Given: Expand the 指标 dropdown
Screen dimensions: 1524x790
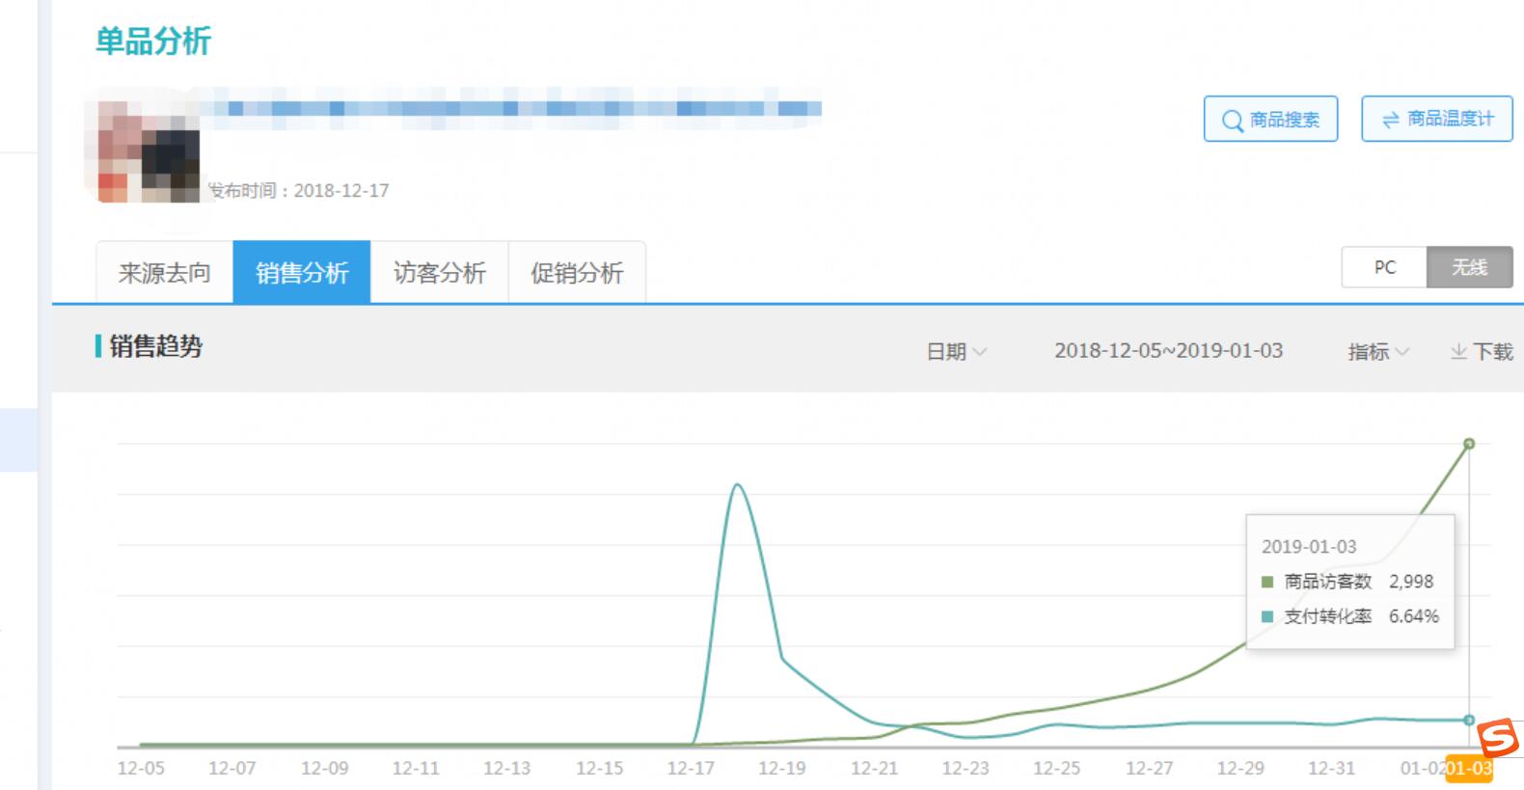Looking at the screenshot, I should (1378, 351).
